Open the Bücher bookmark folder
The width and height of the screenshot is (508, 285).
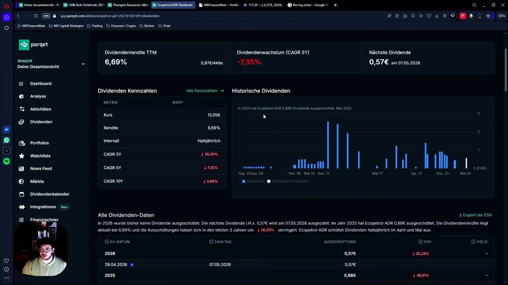coord(147,26)
